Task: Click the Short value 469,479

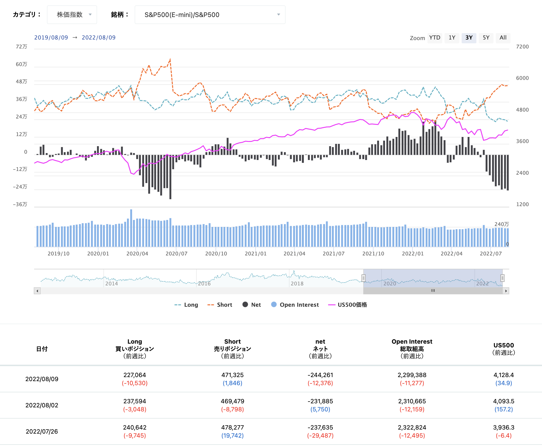Action: (233, 401)
